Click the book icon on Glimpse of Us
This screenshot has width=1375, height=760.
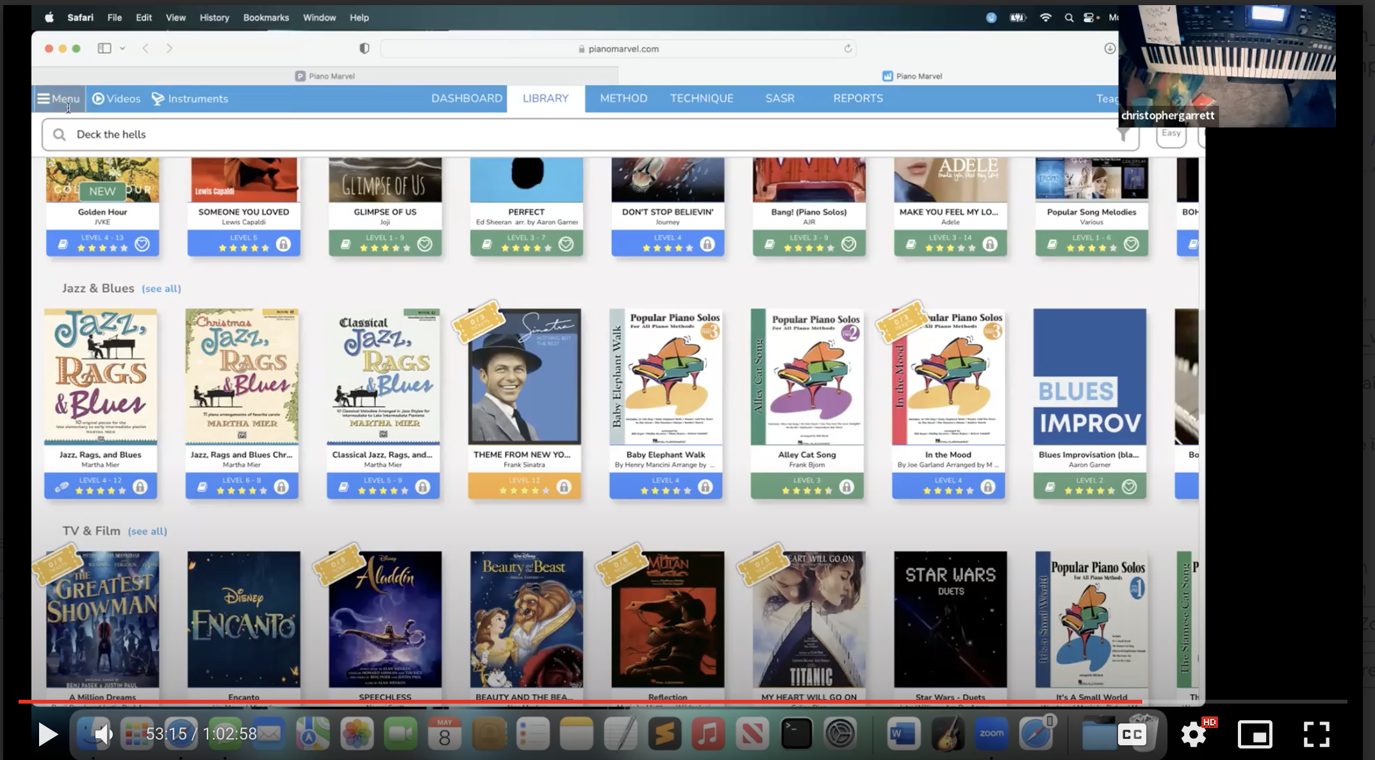pyautogui.click(x=345, y=244)
